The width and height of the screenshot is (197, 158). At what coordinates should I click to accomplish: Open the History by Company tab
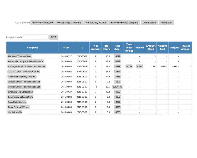tap(42, 23)
